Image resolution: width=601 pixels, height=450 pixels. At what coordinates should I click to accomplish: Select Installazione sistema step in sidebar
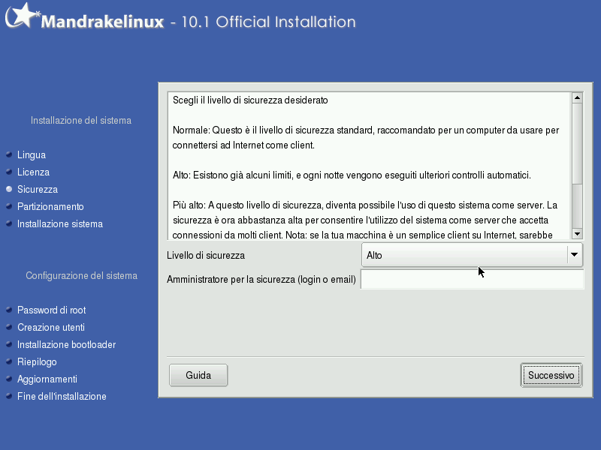coord(60,224)
